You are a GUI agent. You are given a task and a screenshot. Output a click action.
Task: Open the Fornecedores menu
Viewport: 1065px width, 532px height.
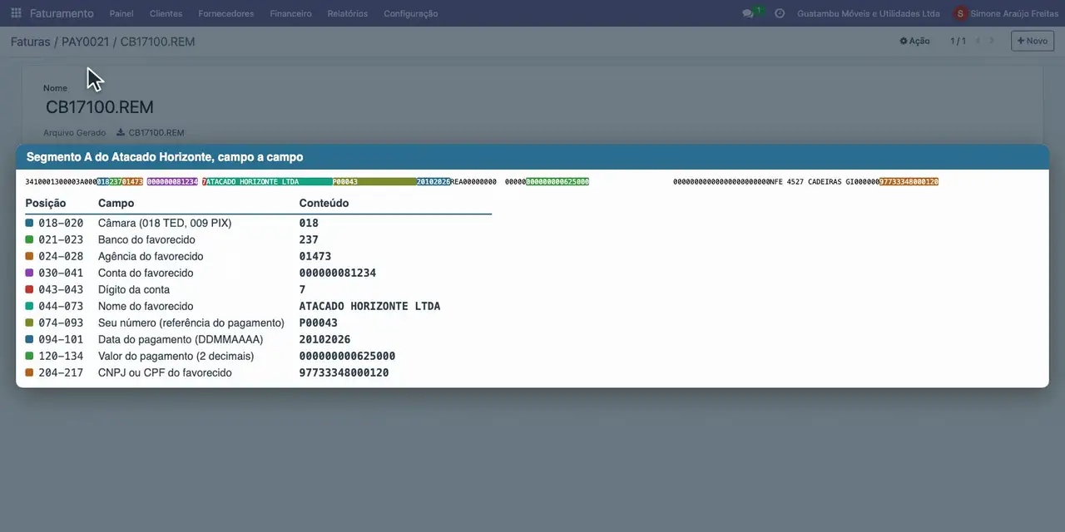(x=226, y=13)
